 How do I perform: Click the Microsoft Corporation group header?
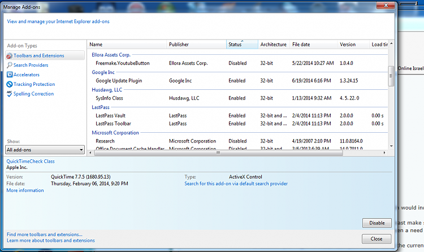click(115, 133)
